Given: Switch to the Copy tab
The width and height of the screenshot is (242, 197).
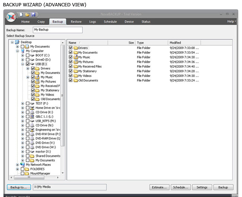Looking at the screenshot, I should 41,22.
